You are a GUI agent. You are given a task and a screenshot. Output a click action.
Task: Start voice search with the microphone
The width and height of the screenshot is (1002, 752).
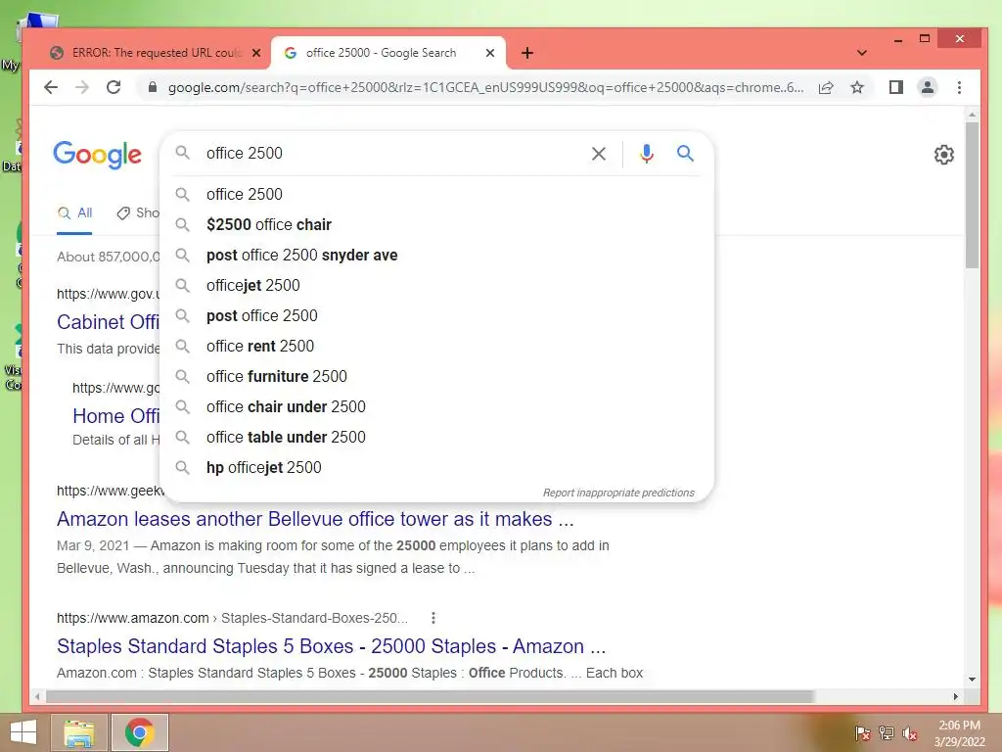pyautogui.click(x=646, y=154)
